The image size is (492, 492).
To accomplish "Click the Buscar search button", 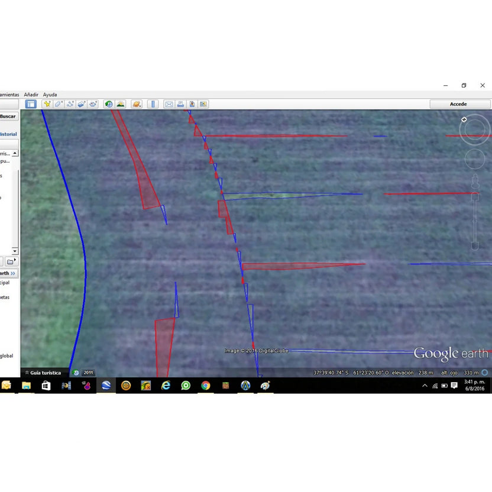I will [x=8, y=116].
